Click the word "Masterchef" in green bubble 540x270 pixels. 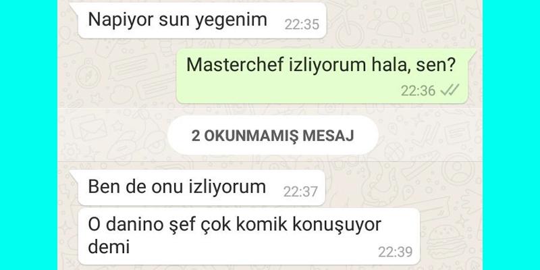(x=235, y=65)
